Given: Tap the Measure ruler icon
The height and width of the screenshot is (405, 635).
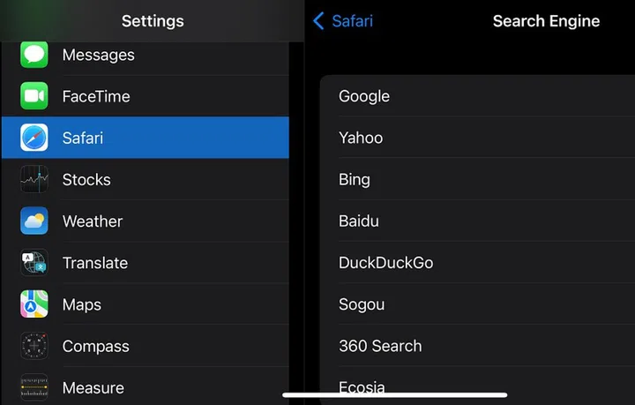Looking at the screenshot, I should [x=34, y=387].
